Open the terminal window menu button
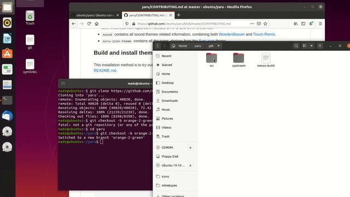The height and width of the screenshot is (197, 350). pos(63,84)
